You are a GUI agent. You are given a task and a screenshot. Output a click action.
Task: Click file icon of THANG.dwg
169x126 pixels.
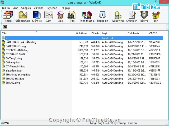tap(3, 83)
